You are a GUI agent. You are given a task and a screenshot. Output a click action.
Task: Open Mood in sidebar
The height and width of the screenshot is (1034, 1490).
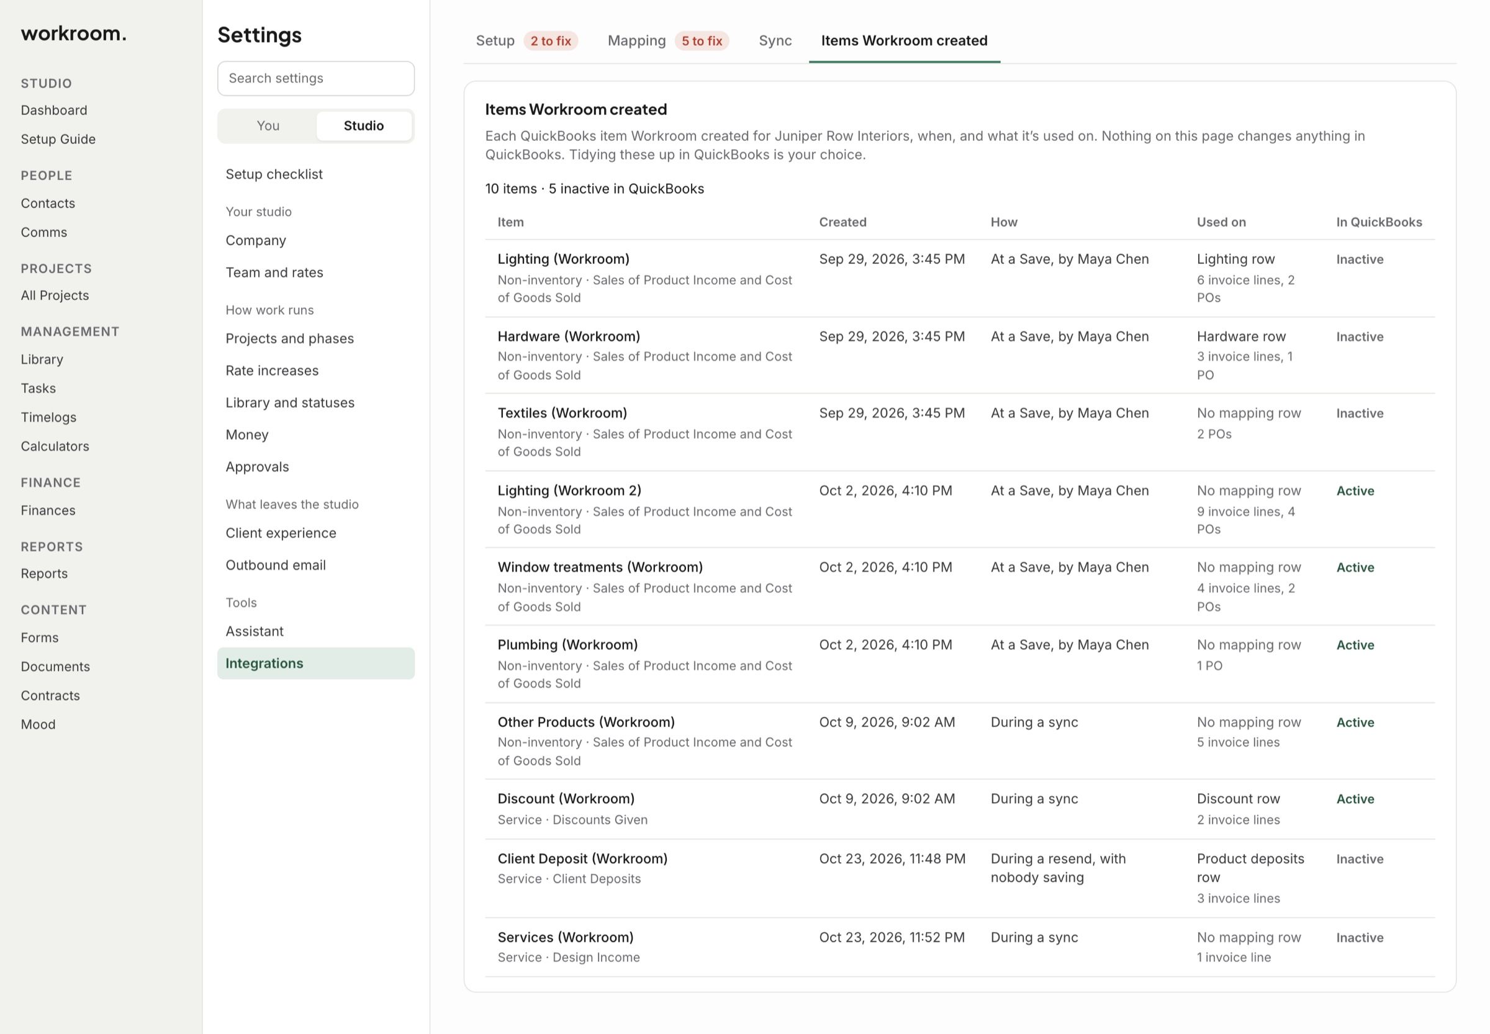[x=38, y=724]
